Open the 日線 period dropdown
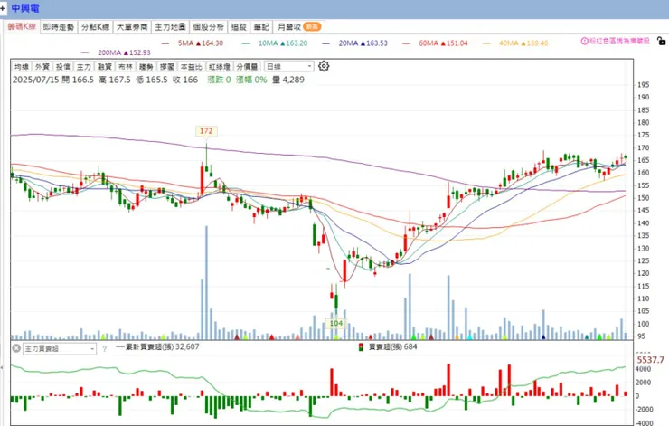This screenshot has width=669, height=426. point(289,67)
